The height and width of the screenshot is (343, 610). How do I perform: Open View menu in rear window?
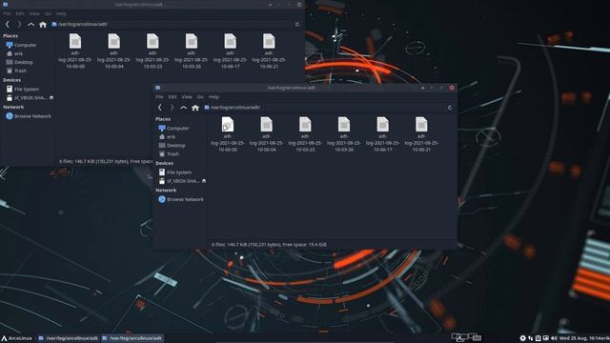34,13
